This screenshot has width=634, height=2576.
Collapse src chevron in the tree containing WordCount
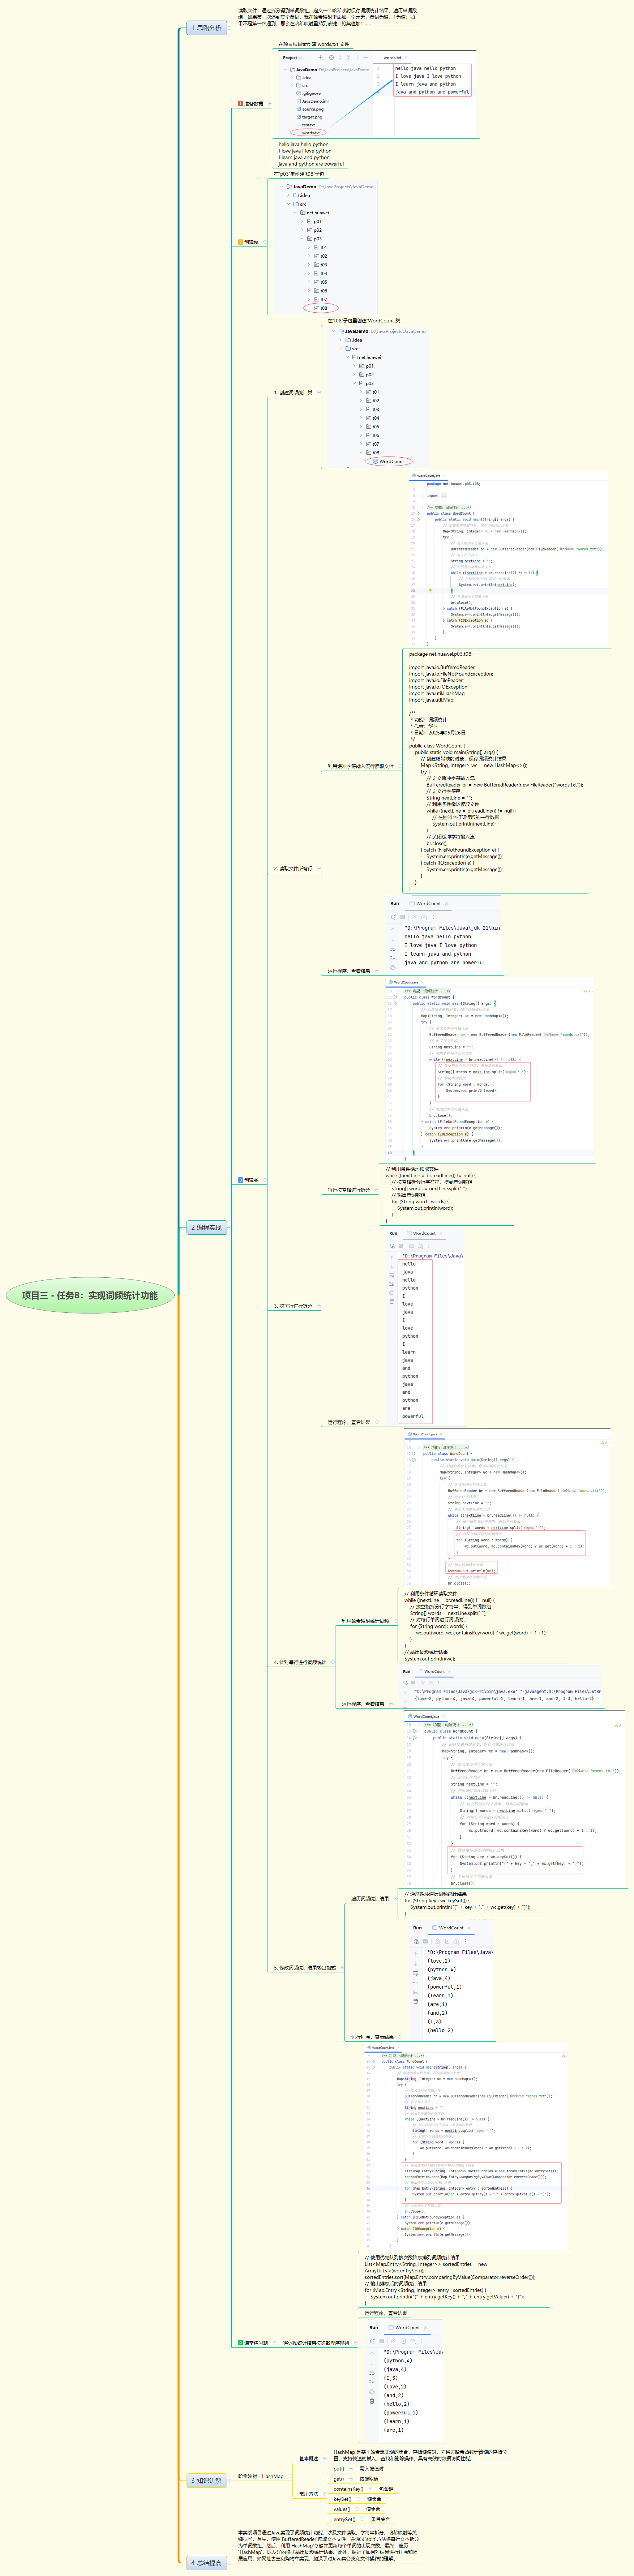341,349
